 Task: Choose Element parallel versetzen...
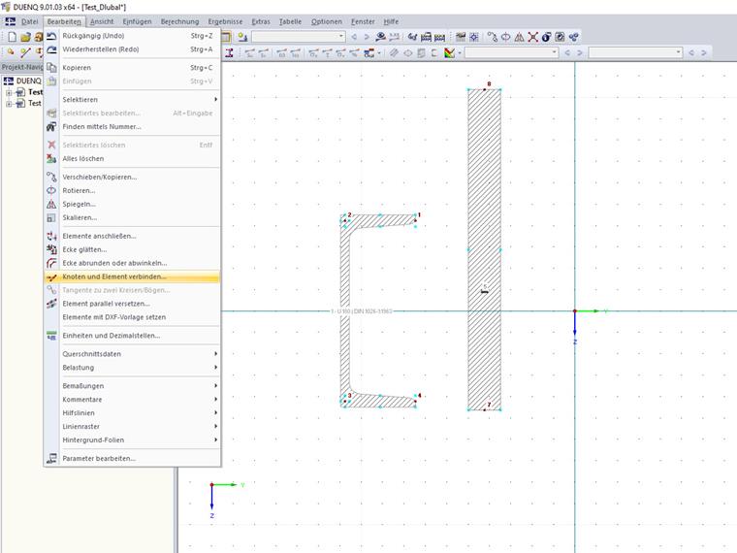[132, 304]
